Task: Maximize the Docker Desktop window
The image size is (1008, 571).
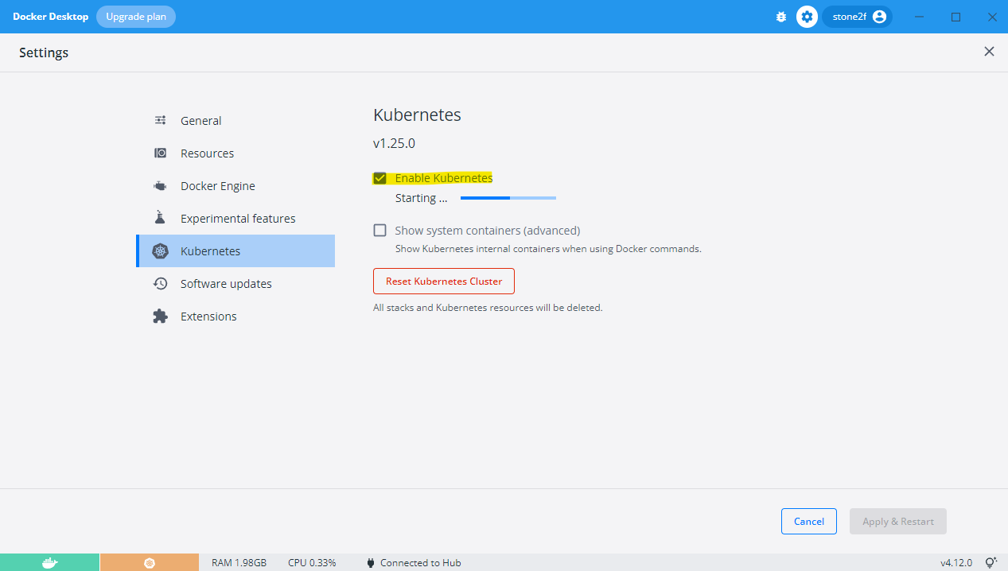Action: (x=956, y=17)
